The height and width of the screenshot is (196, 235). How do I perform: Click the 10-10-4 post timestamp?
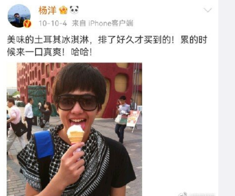click(x=53, y=23)
